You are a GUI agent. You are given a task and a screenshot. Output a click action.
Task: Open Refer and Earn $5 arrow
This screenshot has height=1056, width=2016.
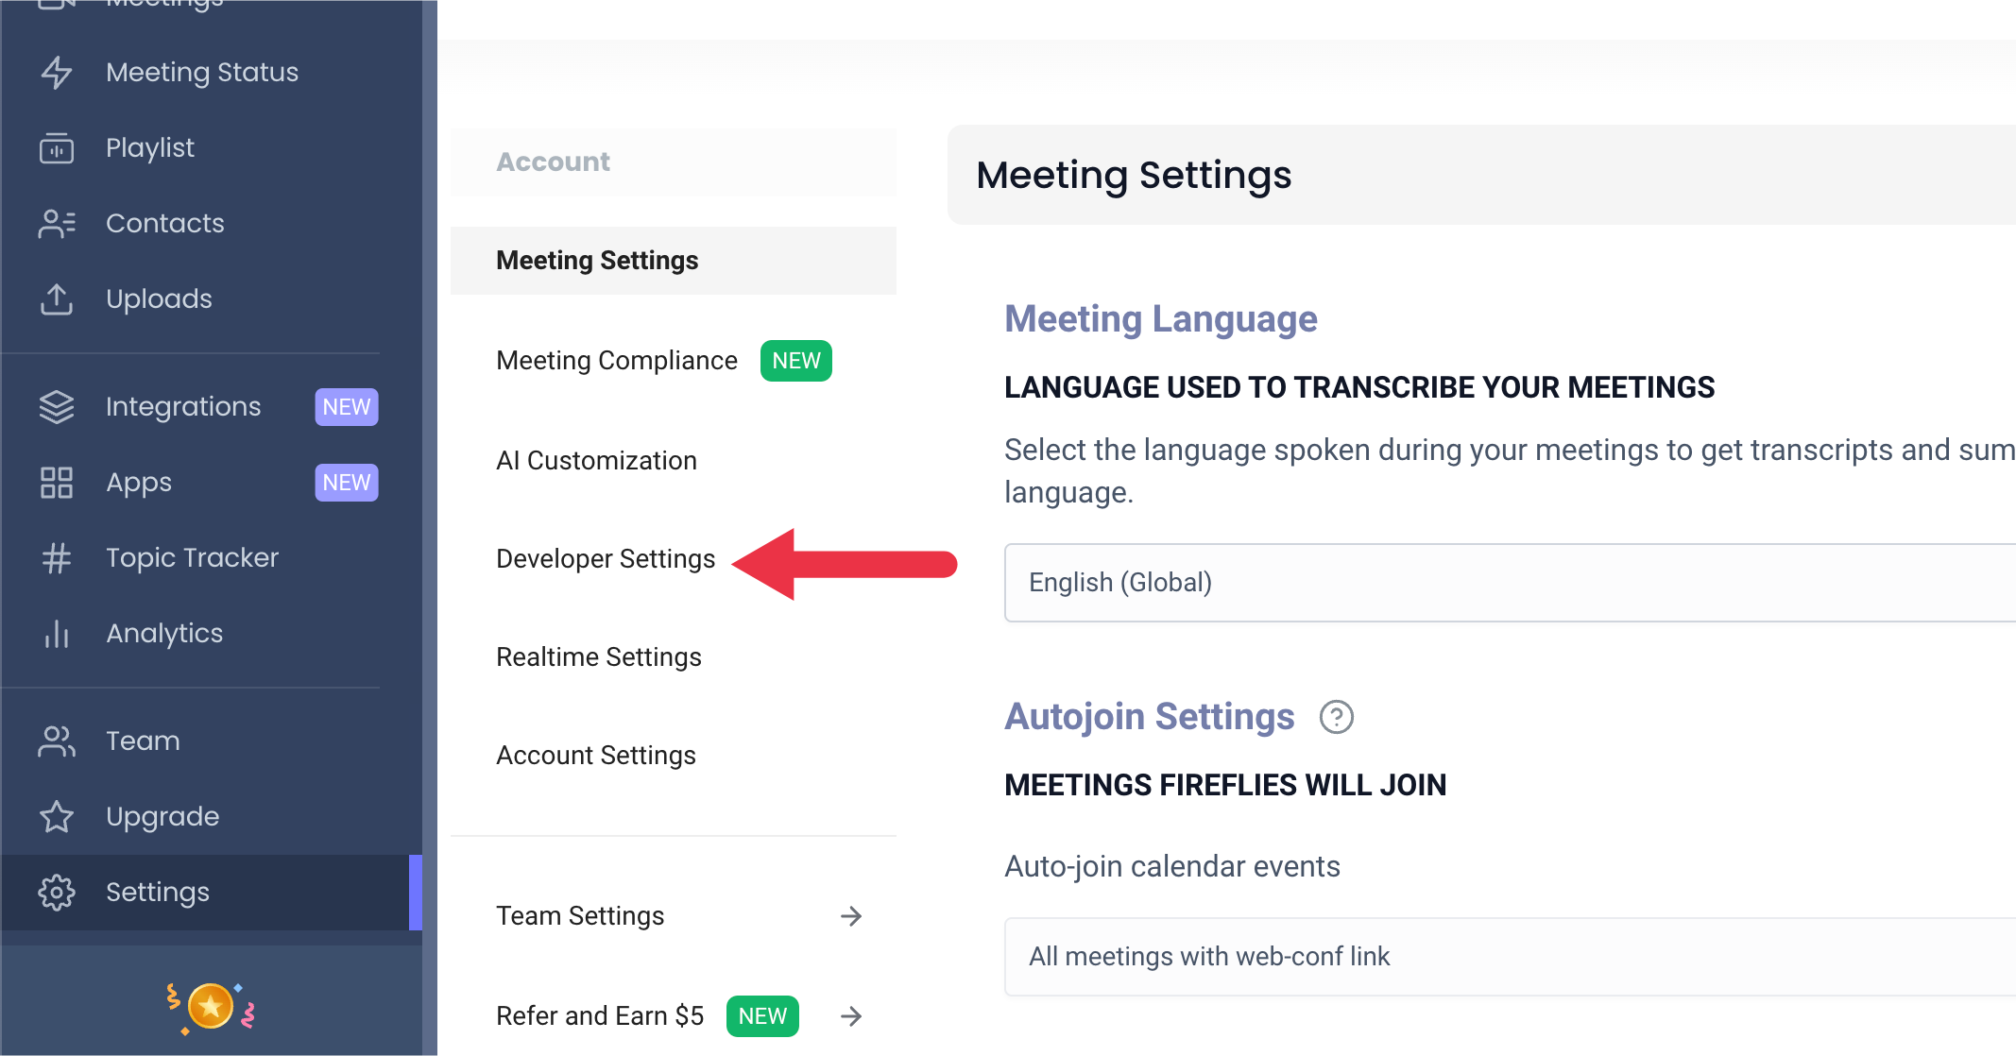pyautogui.click(x=851, y=1016)
